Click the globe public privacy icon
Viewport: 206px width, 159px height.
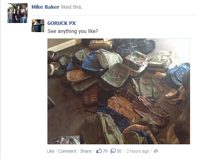156,151
